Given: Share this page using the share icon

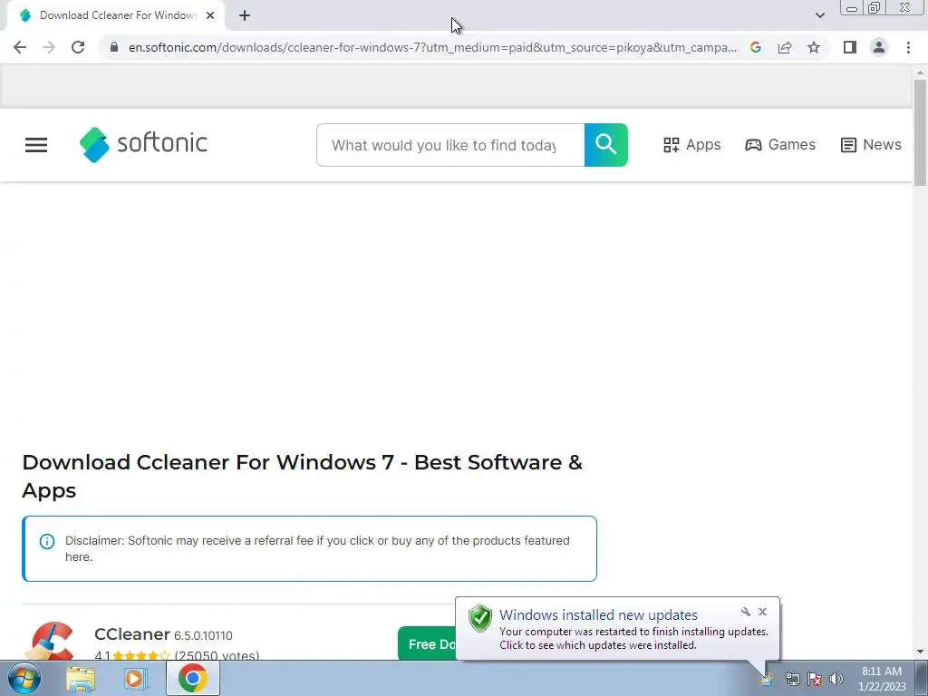Looking at the screenshot, I should click(785, 47).
